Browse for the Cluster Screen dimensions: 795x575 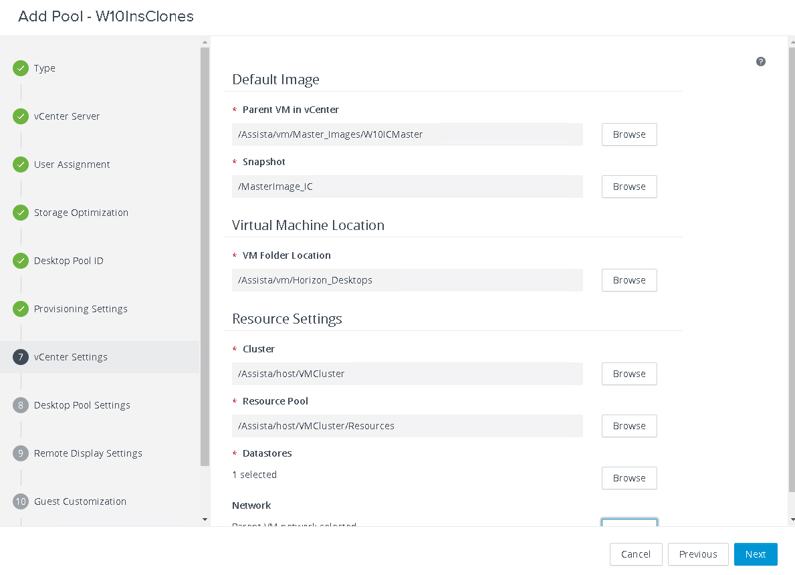[x=629, y=374]
